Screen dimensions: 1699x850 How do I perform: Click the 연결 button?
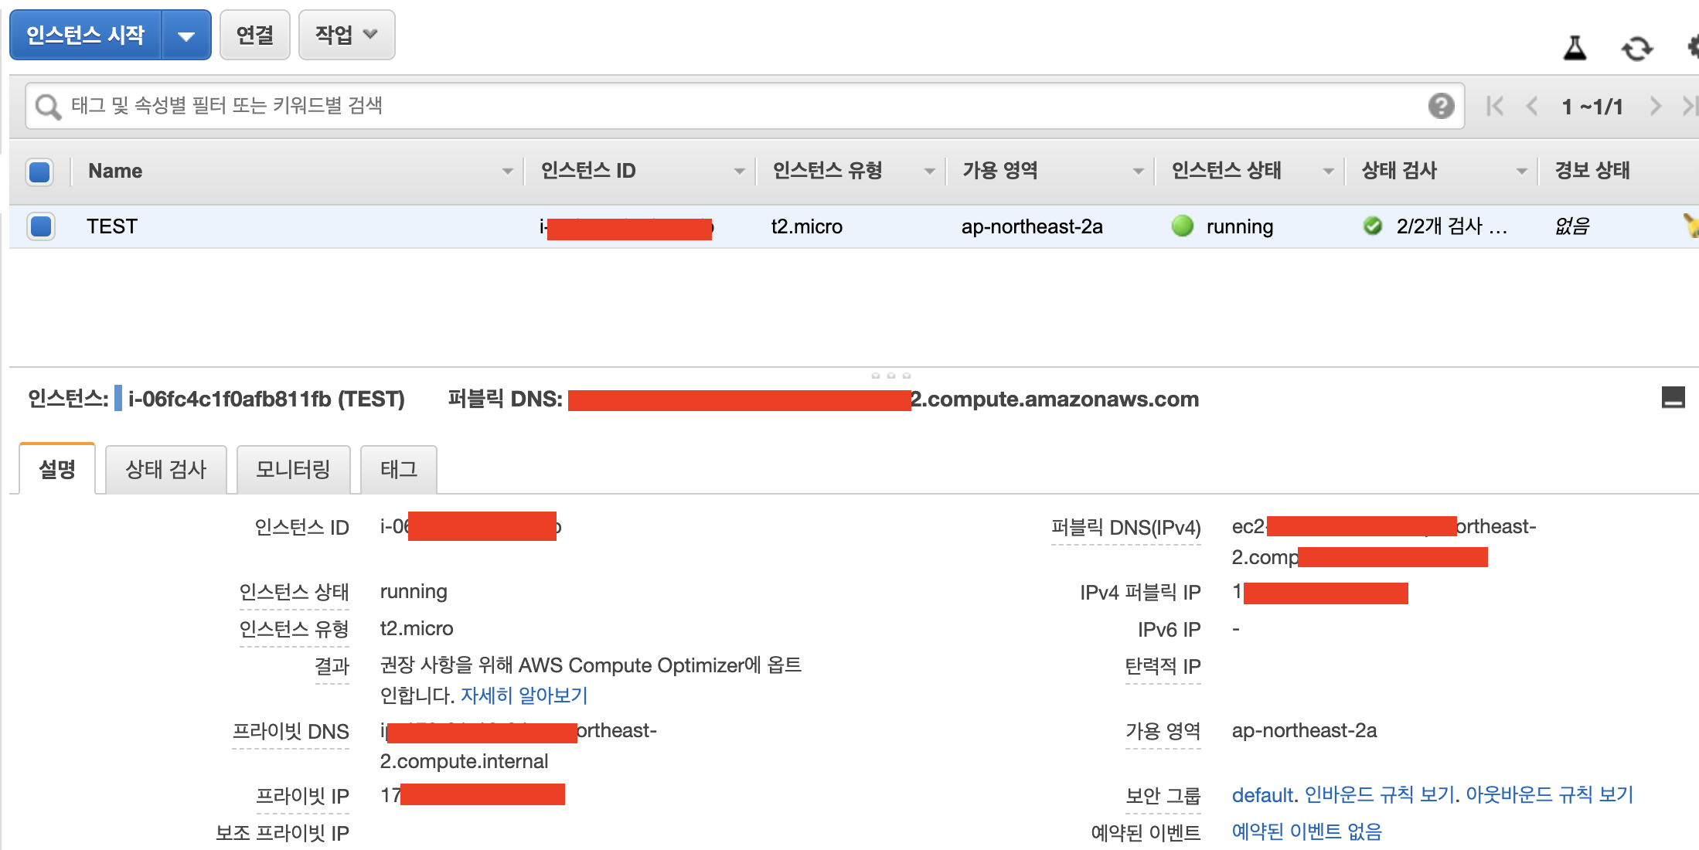tap(255, 35)
